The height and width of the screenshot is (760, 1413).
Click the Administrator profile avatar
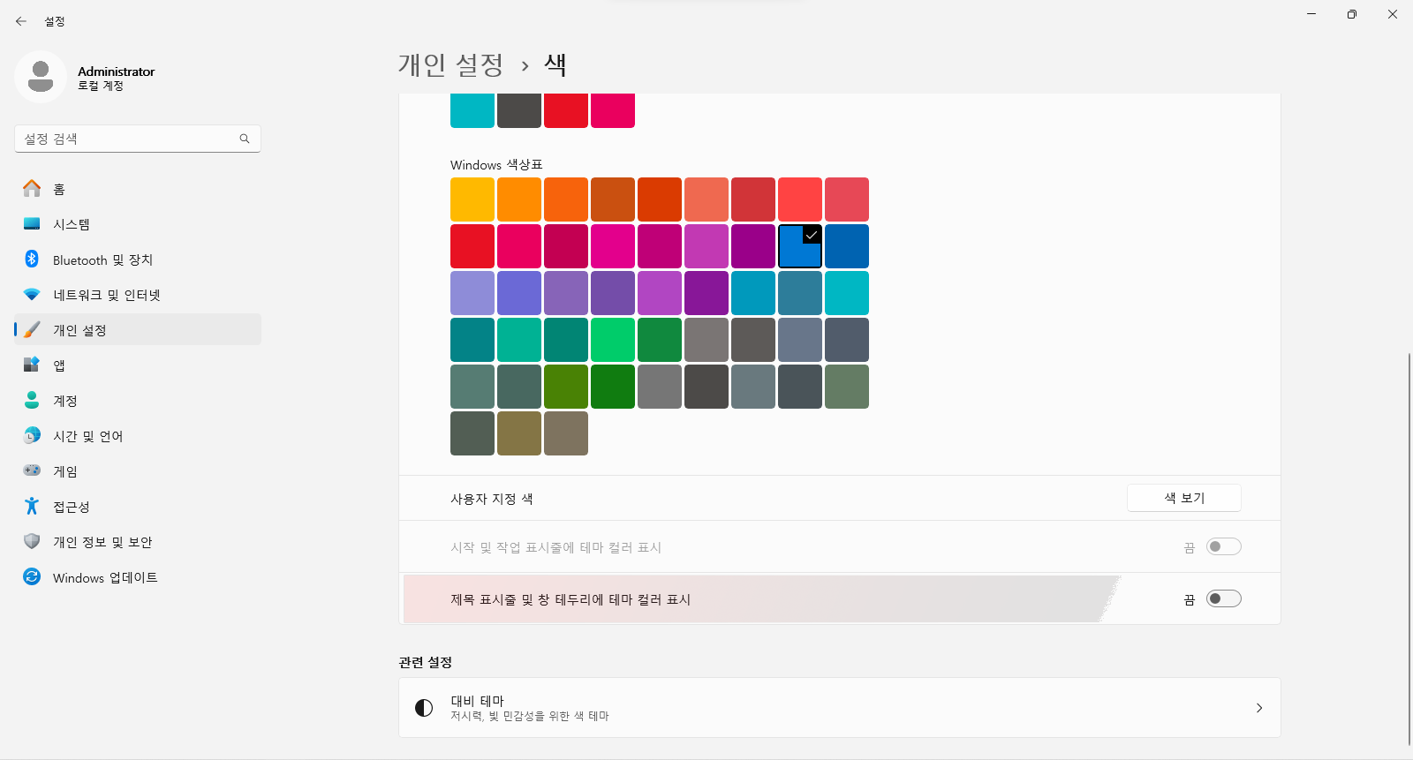40,77
